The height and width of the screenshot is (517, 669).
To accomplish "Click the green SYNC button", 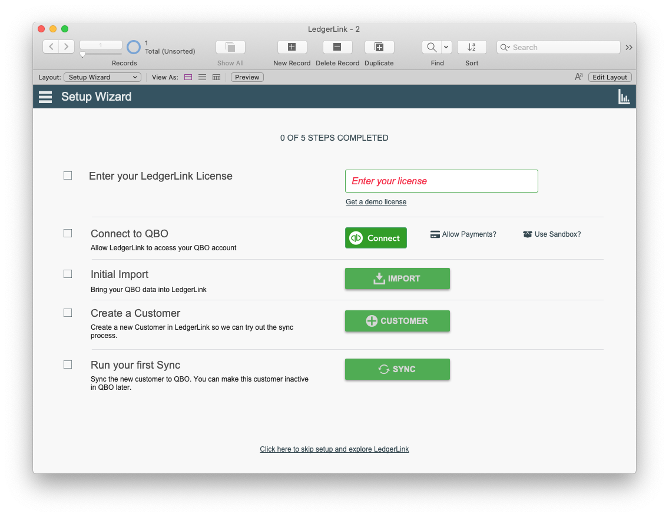I will coord(397,369).
